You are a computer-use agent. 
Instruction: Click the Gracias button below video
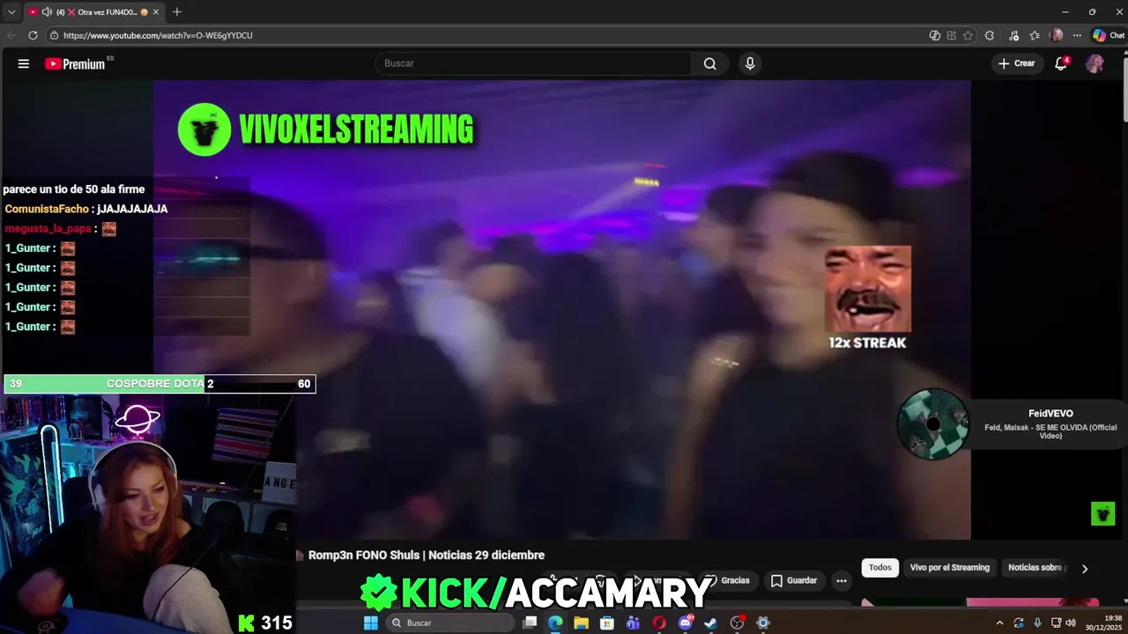(727, 580)
